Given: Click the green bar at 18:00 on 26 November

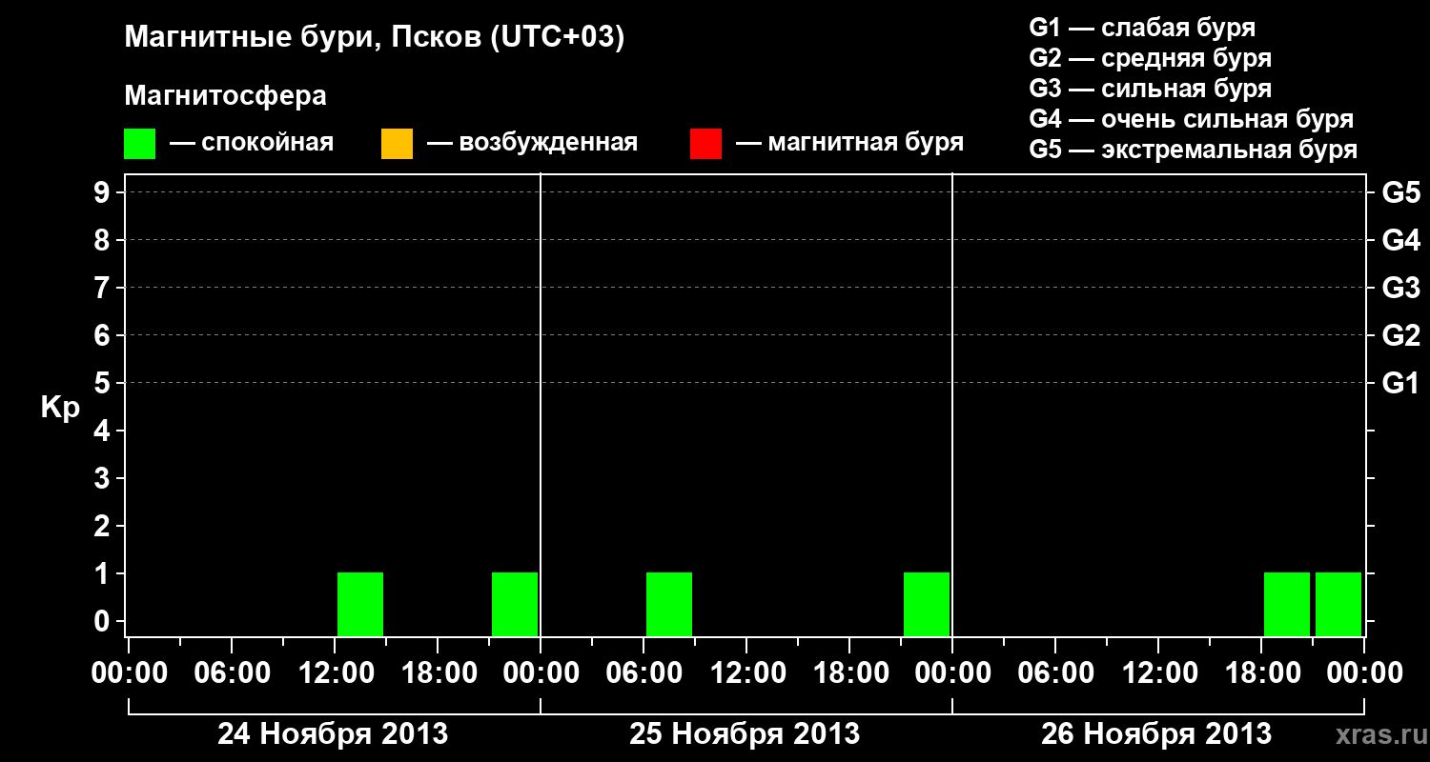Looking at the screenshot, I should (1287, 604).
